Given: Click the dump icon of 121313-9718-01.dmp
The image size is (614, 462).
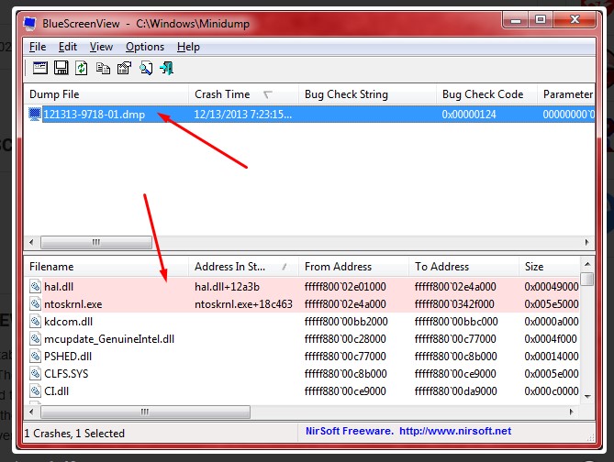Looking at the screenshot, I should tap(35, 115).
